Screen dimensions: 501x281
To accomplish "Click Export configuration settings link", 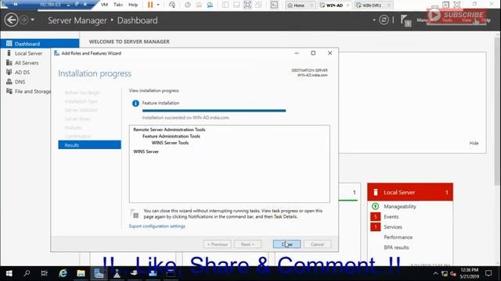I will (x=157, y=226).
